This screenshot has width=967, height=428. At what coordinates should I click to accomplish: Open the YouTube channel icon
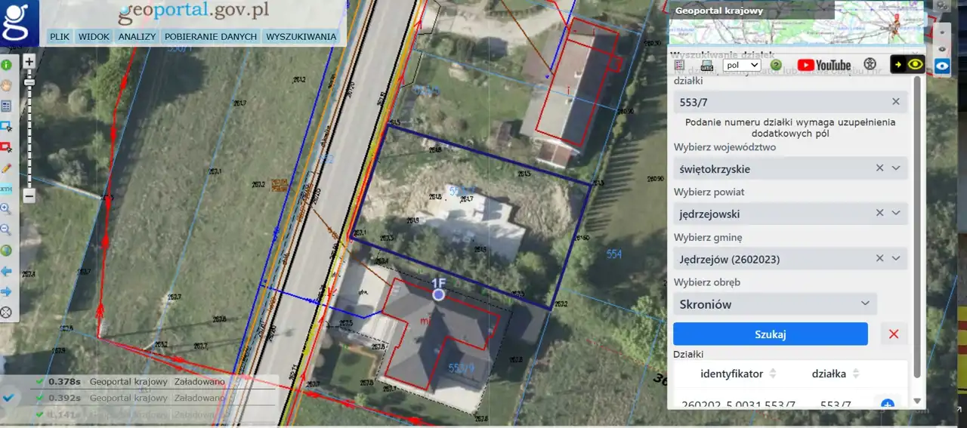823,65
